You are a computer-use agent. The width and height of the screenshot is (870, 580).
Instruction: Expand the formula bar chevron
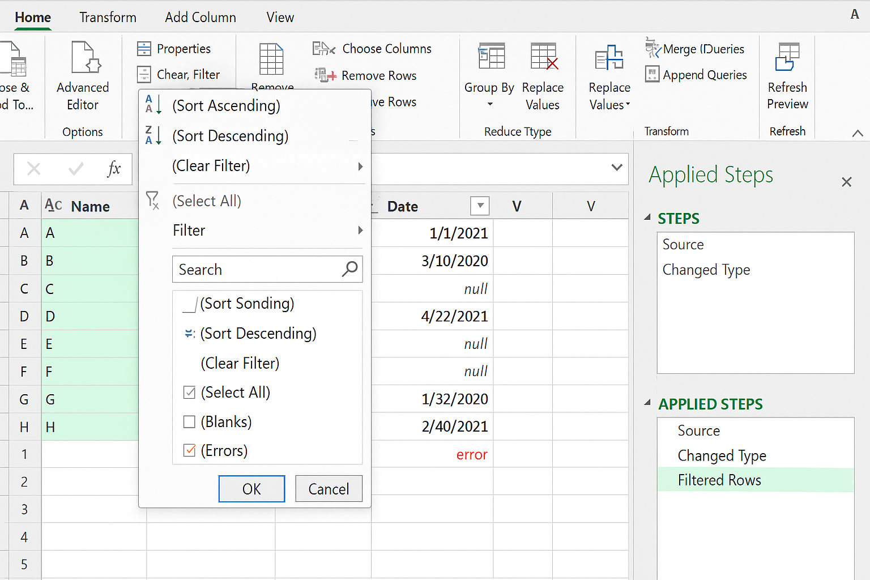[617, 168]
